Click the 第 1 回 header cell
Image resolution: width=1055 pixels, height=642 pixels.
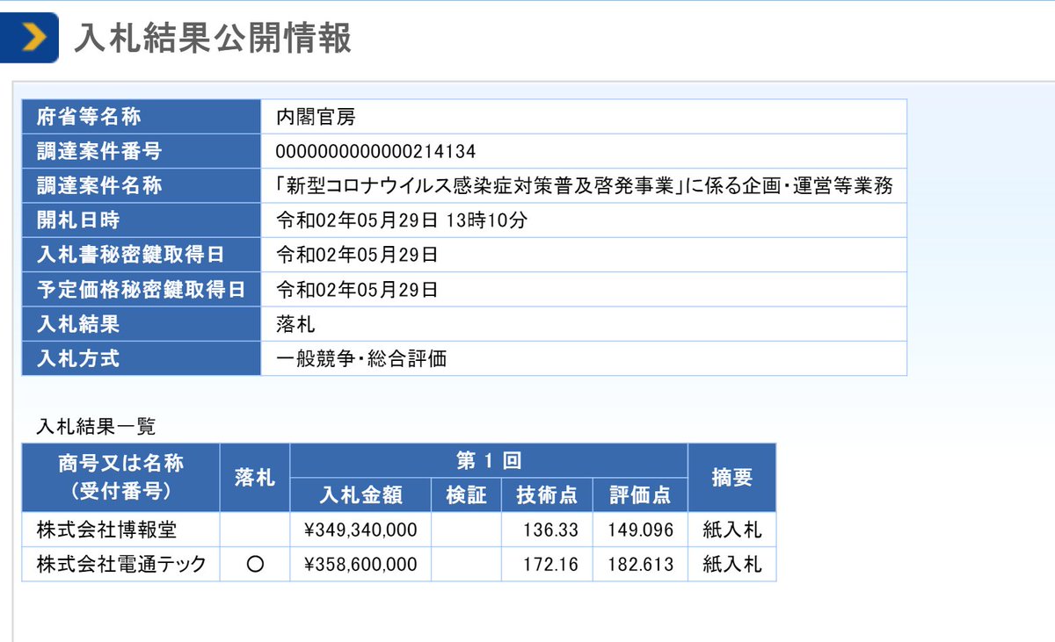489,460
